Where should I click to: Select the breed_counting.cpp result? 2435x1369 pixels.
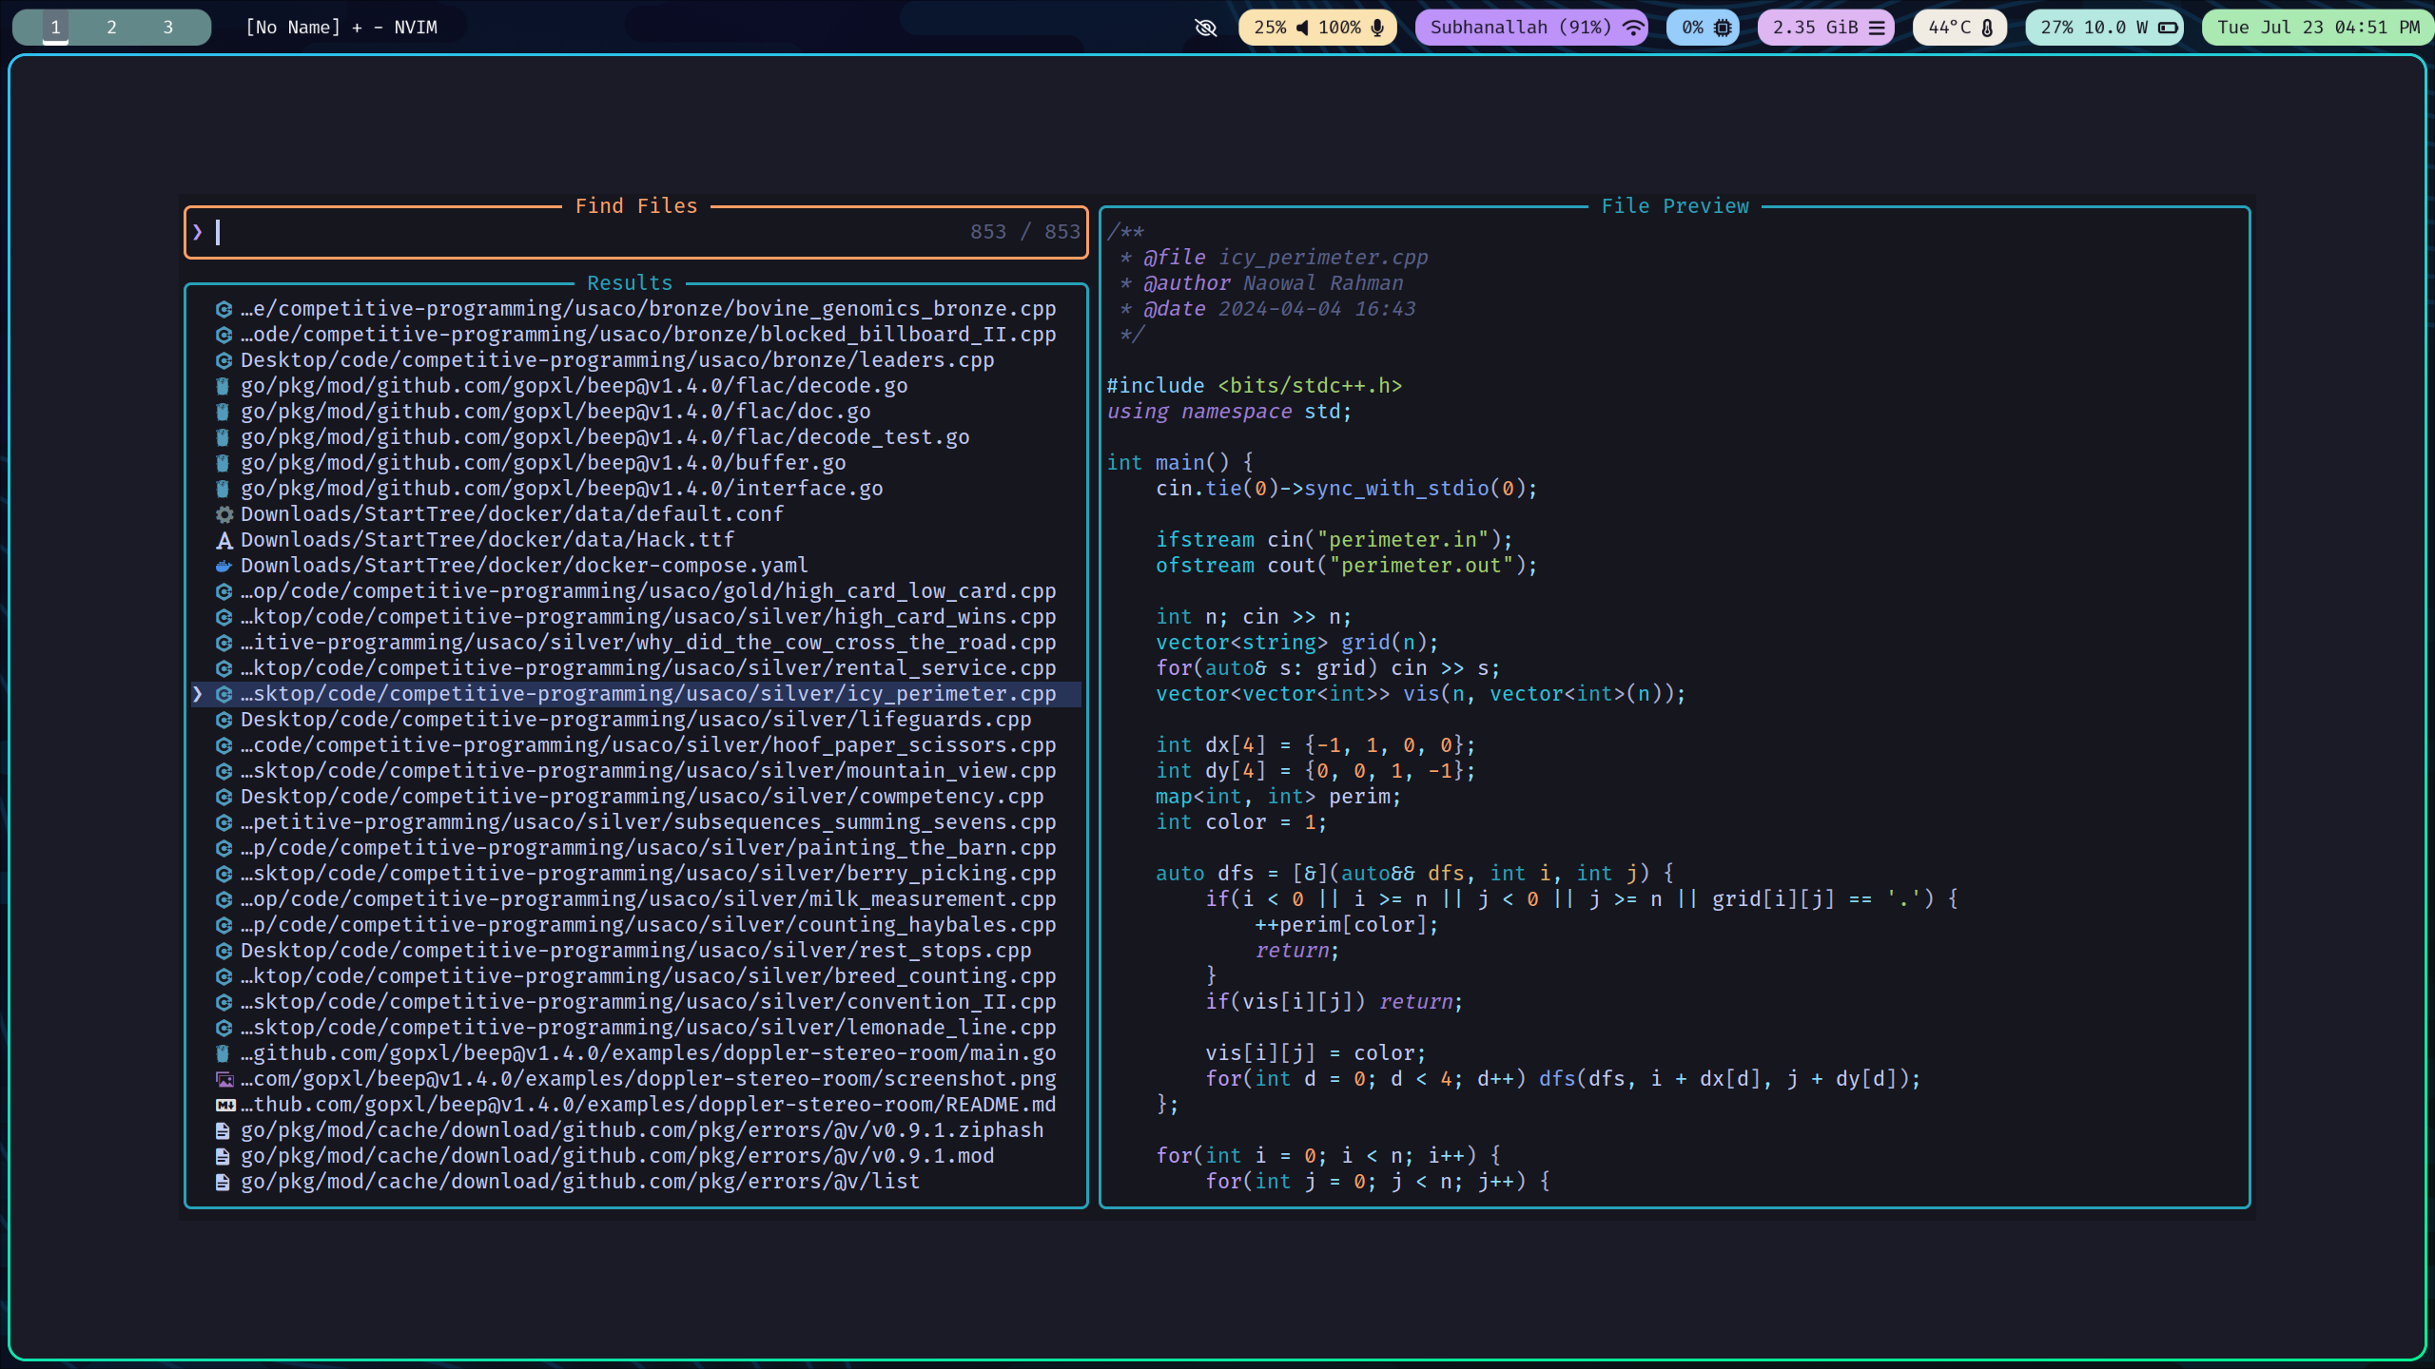coord(635,976)
